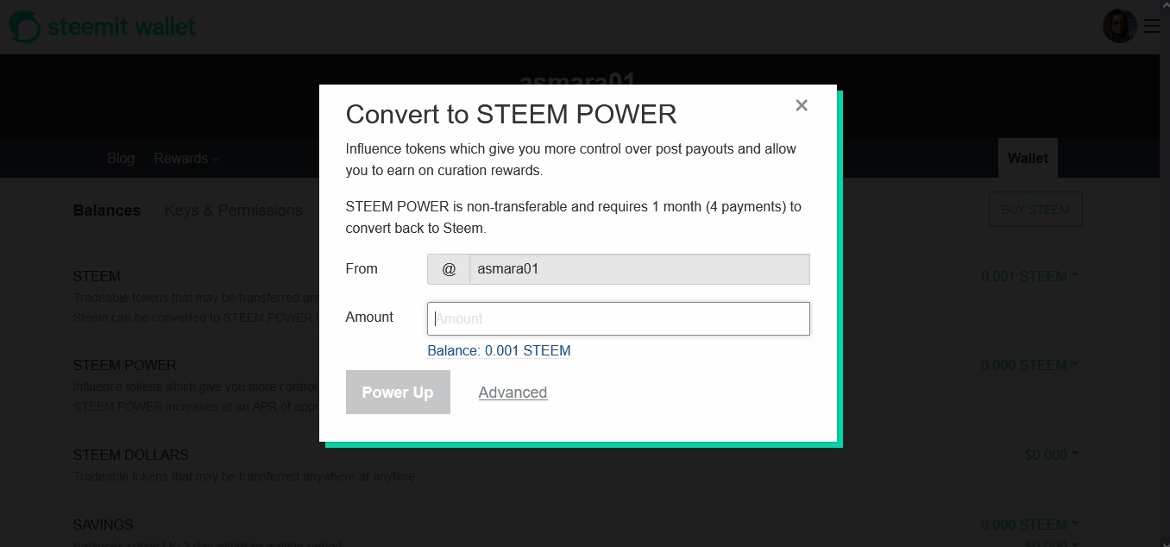Screen dimensions: 1170x547
Task: Expand the STEEM POWER 0.000 STEEM dropdown
Action: pos(1029,365)
